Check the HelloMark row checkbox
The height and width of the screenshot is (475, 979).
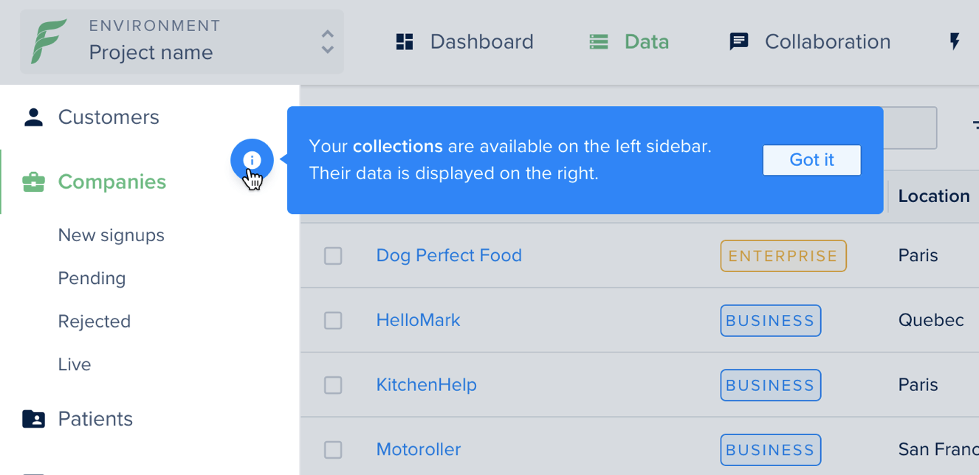point(333,320)
